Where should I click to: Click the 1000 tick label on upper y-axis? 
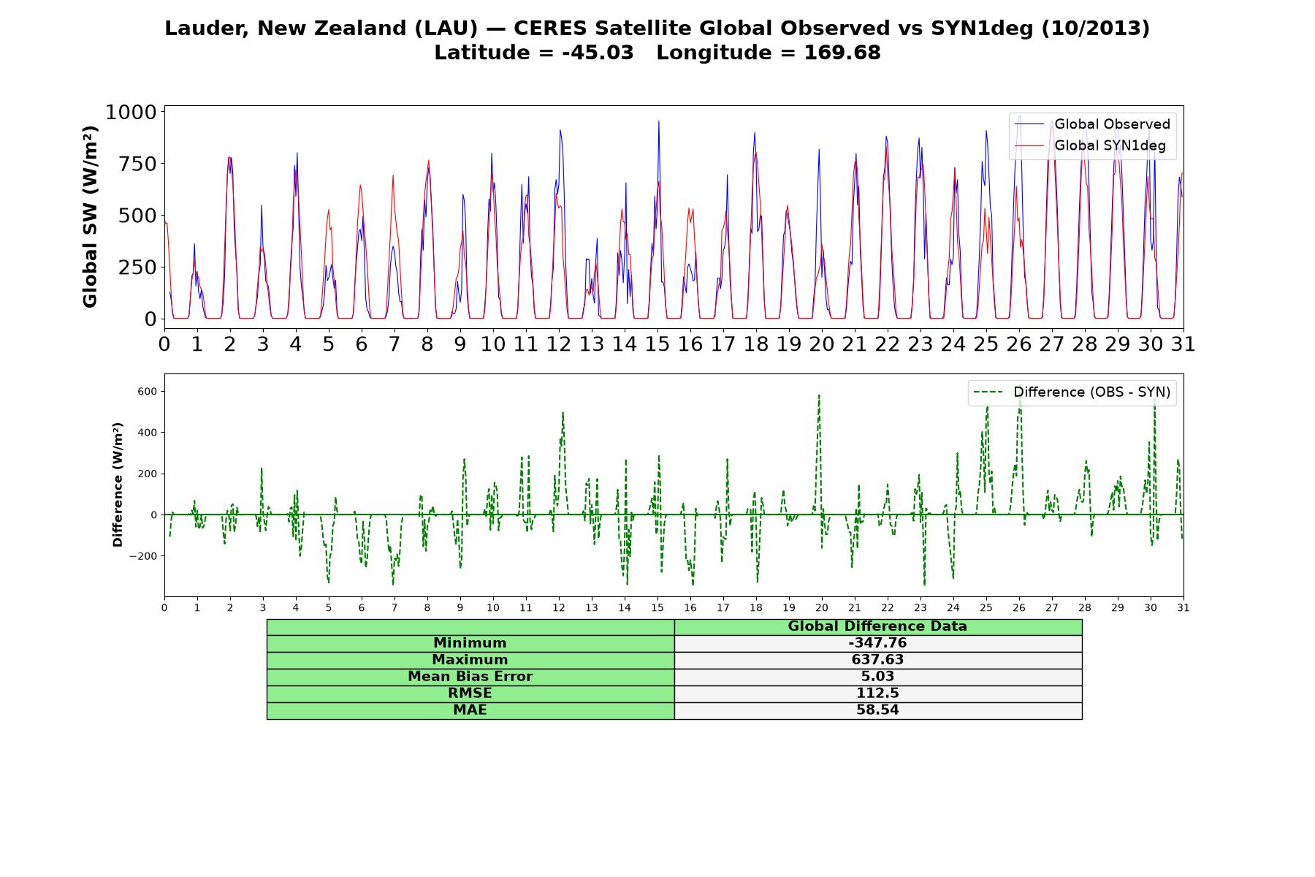tap(131, 113)
